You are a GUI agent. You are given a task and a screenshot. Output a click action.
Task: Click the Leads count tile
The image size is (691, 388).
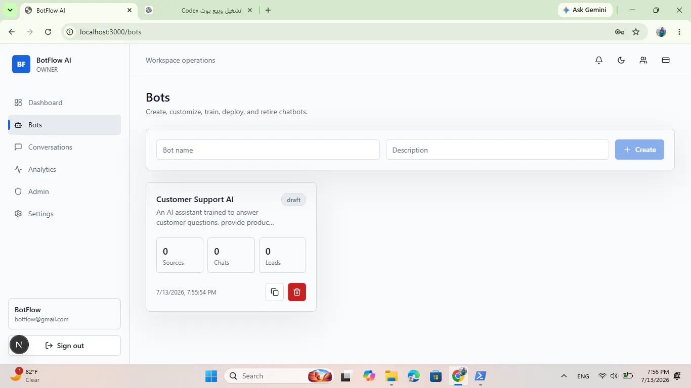click(x=282, y=255)
